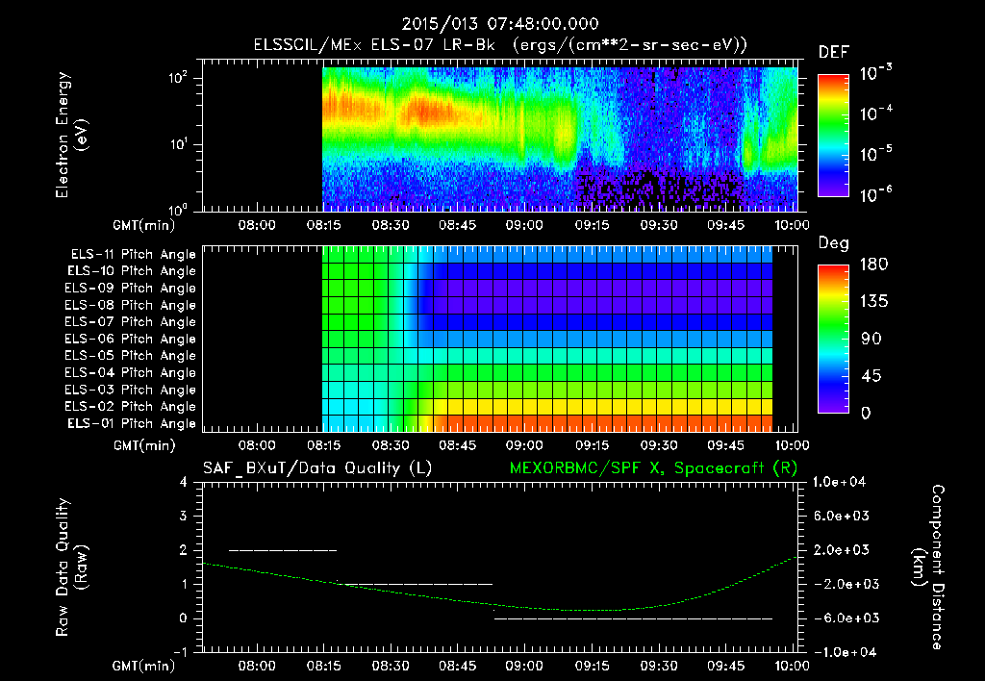Click the 10^-6 value on DEF scale
This screenshot has width=985, height=681.
coord(875,194)
